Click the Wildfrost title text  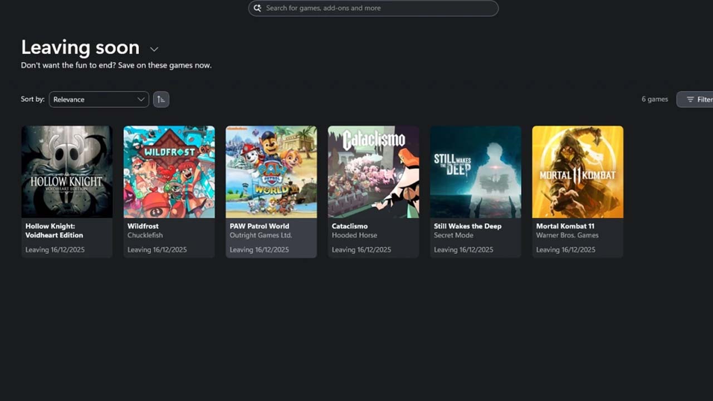pyautogui.click(x=143, y=226)
